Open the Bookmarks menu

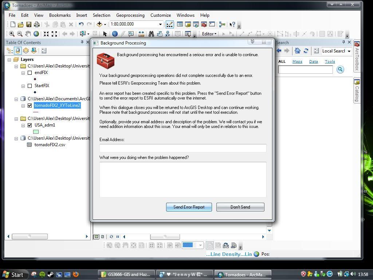(x=60, y=15)
